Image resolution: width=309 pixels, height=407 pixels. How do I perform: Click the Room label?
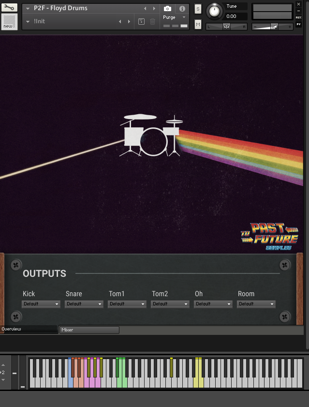(246, 294)
